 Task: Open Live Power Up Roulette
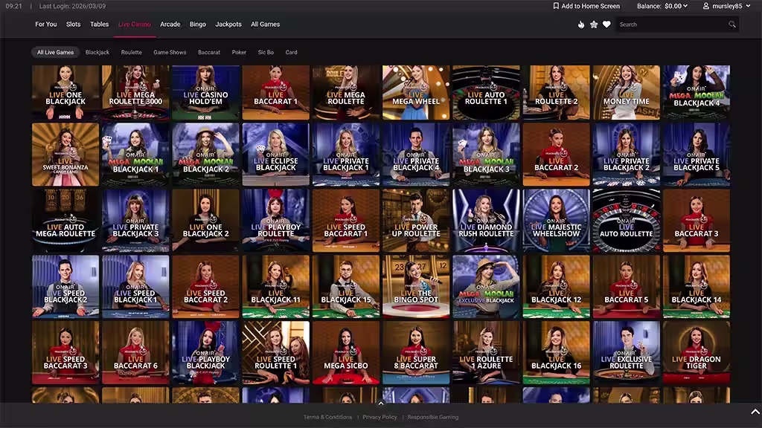416,220
